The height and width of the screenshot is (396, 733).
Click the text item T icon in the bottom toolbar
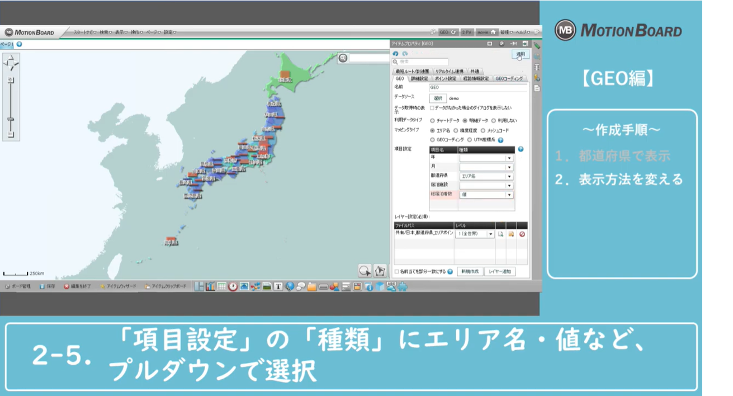click(278, 286)
